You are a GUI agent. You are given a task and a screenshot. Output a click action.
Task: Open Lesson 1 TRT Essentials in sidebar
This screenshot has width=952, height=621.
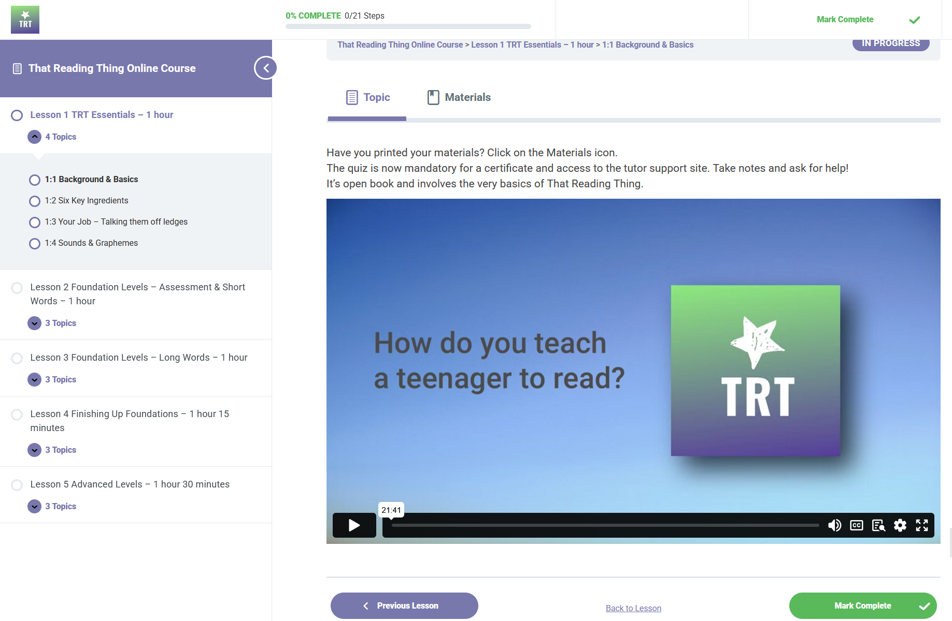(x=102, y=115)
